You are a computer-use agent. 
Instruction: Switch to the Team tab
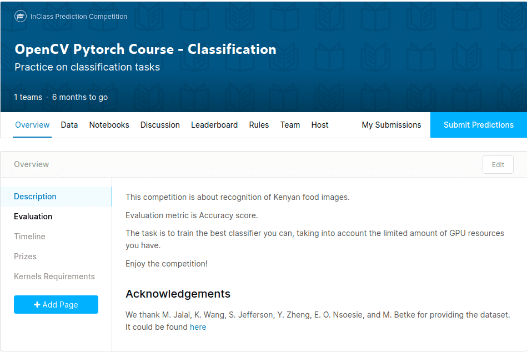click(290, 125)
